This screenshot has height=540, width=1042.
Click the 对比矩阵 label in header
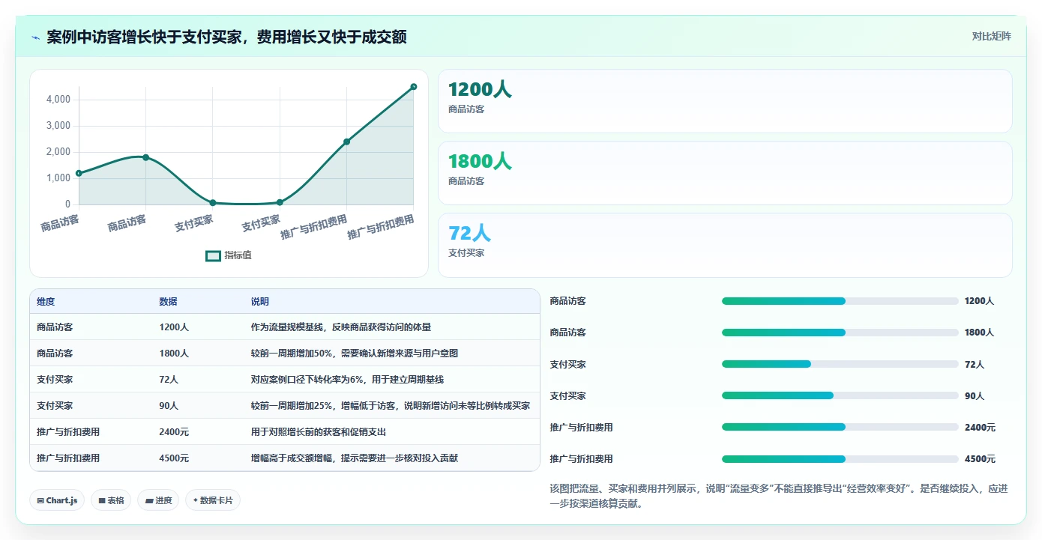(x=991, y=36)
